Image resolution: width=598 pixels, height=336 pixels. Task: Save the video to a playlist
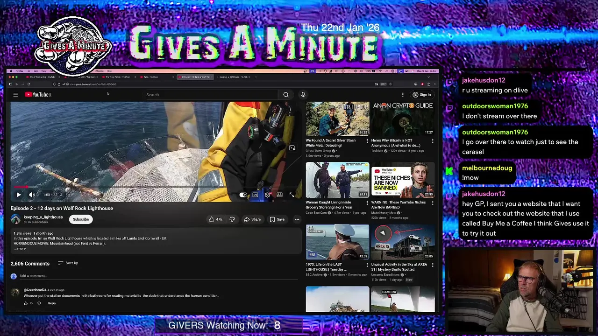tap(277, 219)
